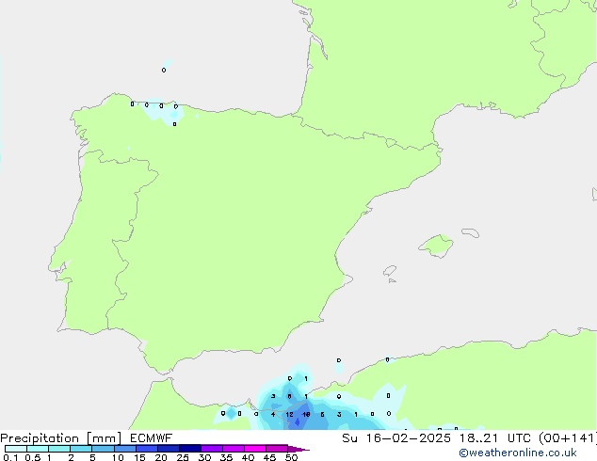Click the legend label "15"
Viewport: 597px width, 461px height.
[139, 457]
